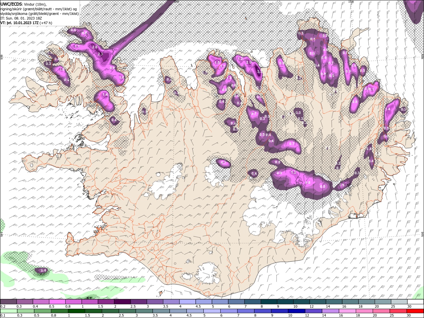Viewport: 424px width, 318px height.
Task: Click lower legend swatch between 20 and 25
Action: pyautogui.click(x=382, y=311)
